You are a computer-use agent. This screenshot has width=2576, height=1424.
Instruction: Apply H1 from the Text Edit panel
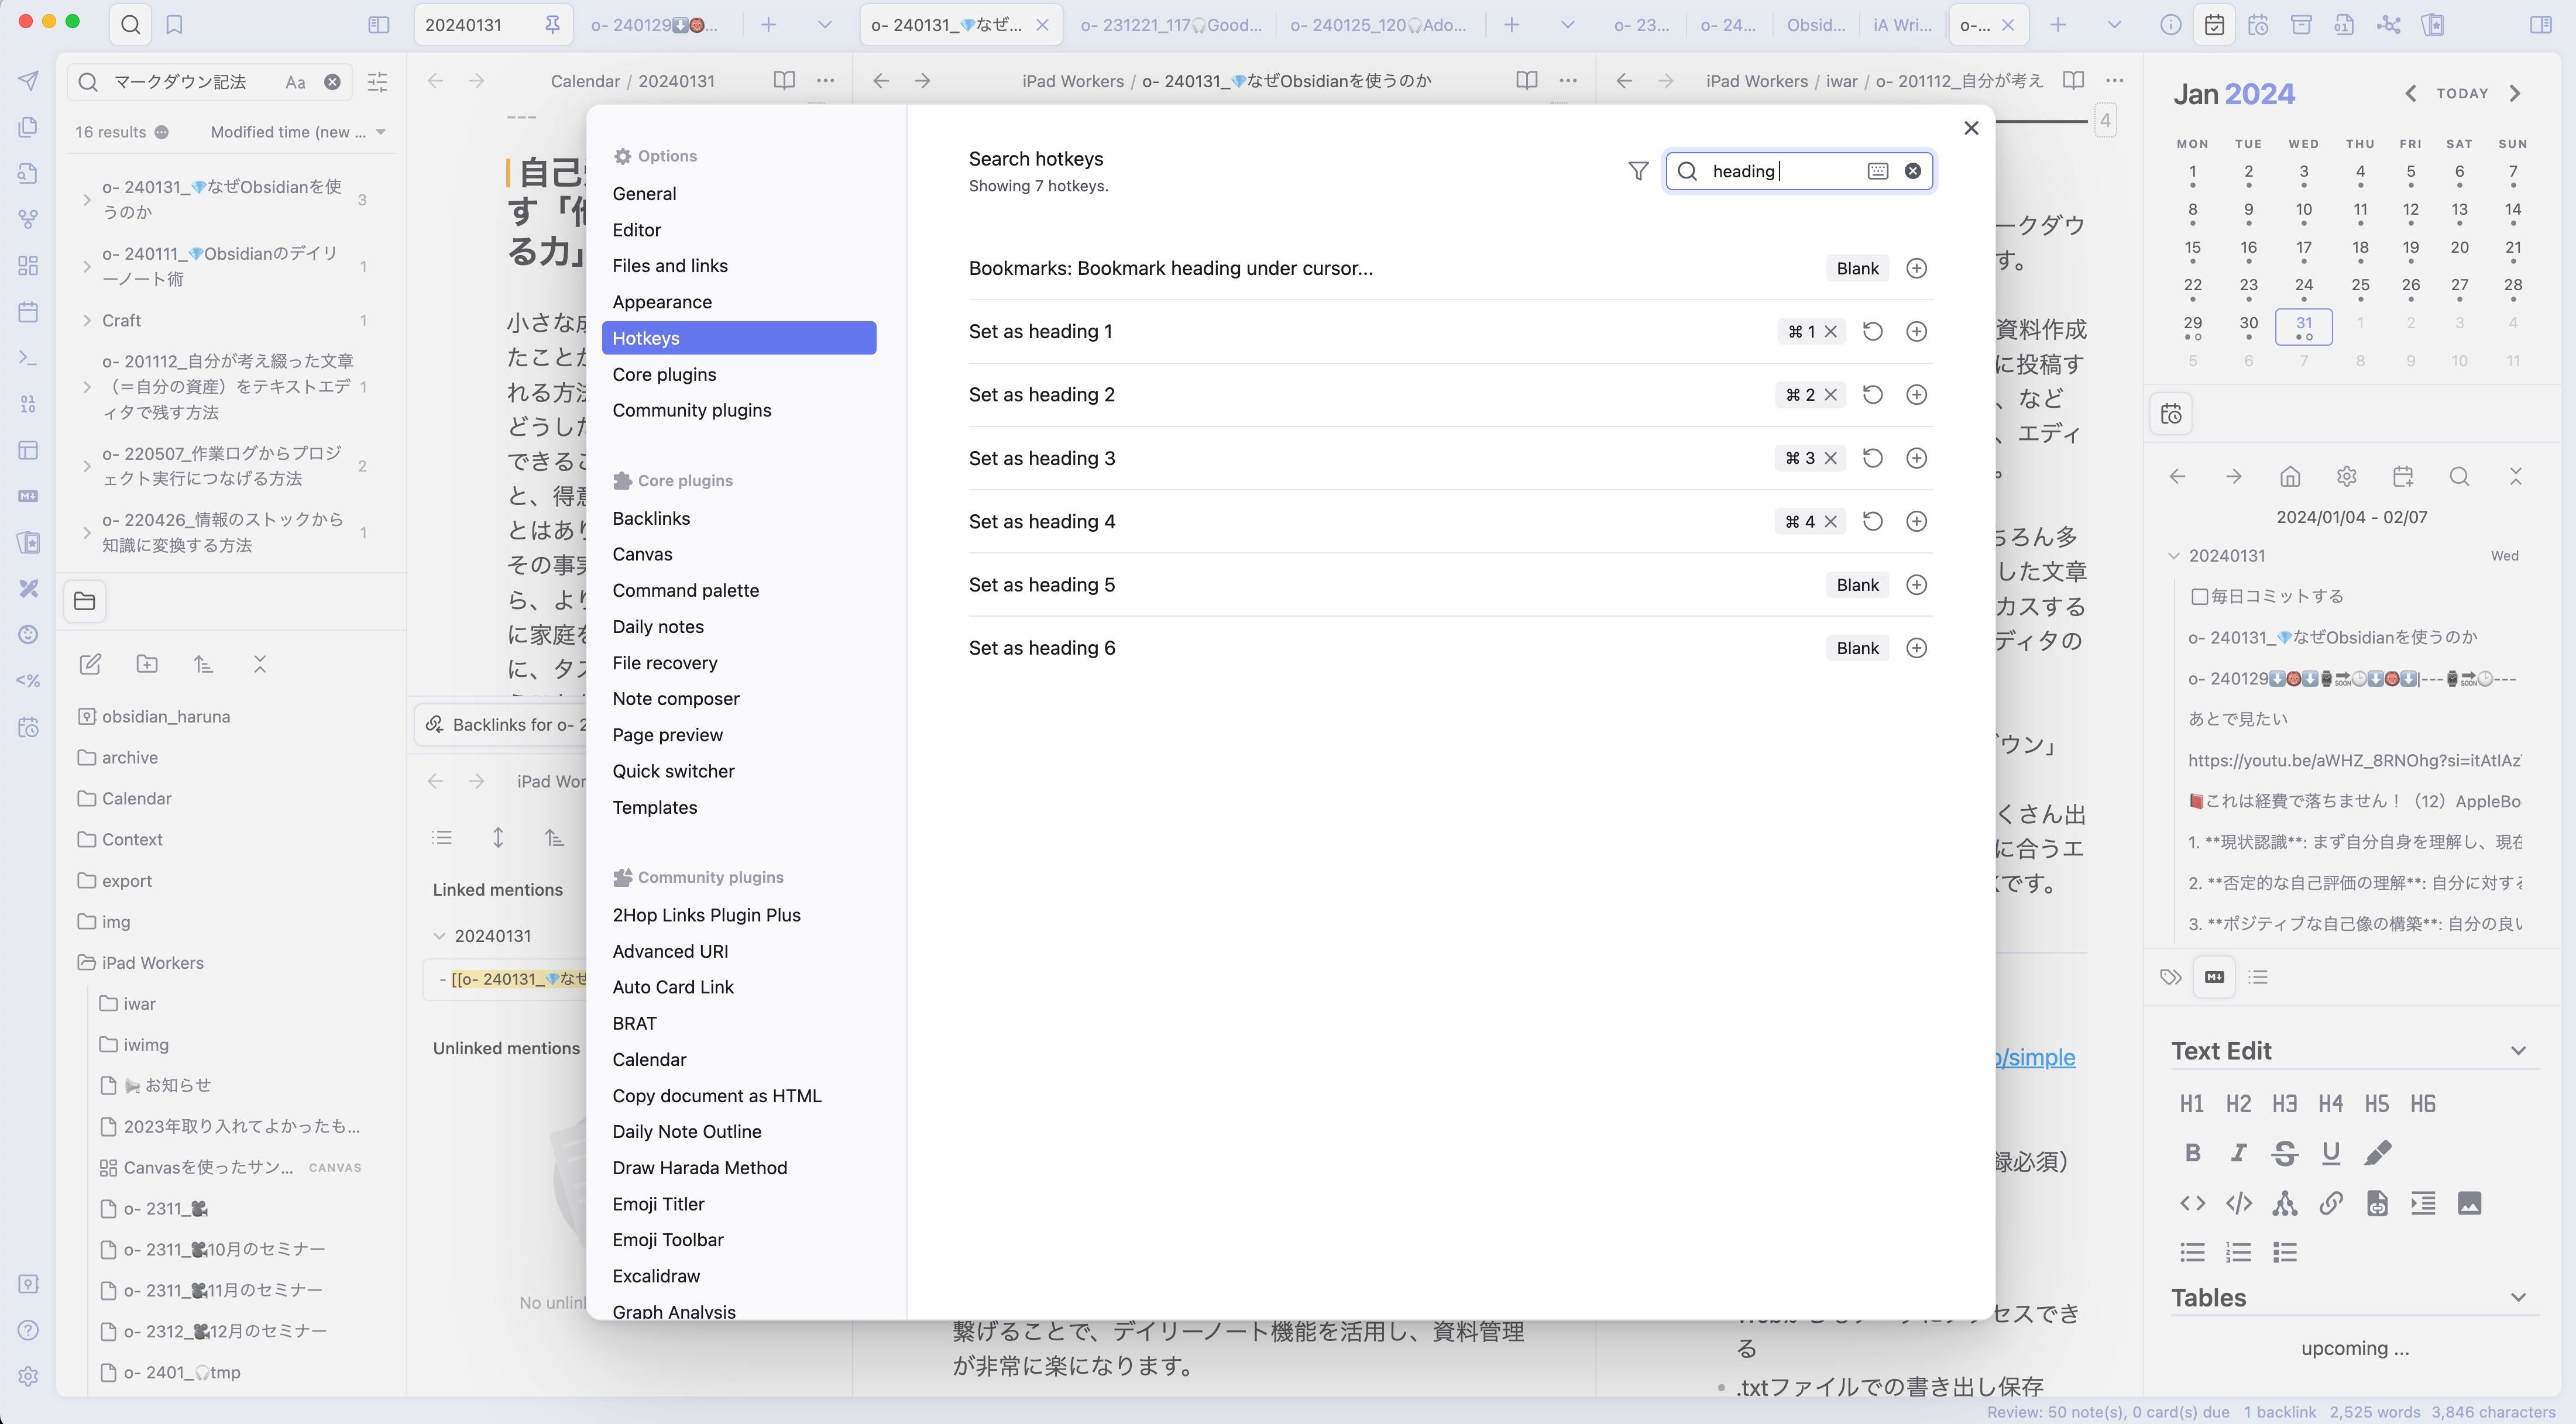point(2191,1104)
